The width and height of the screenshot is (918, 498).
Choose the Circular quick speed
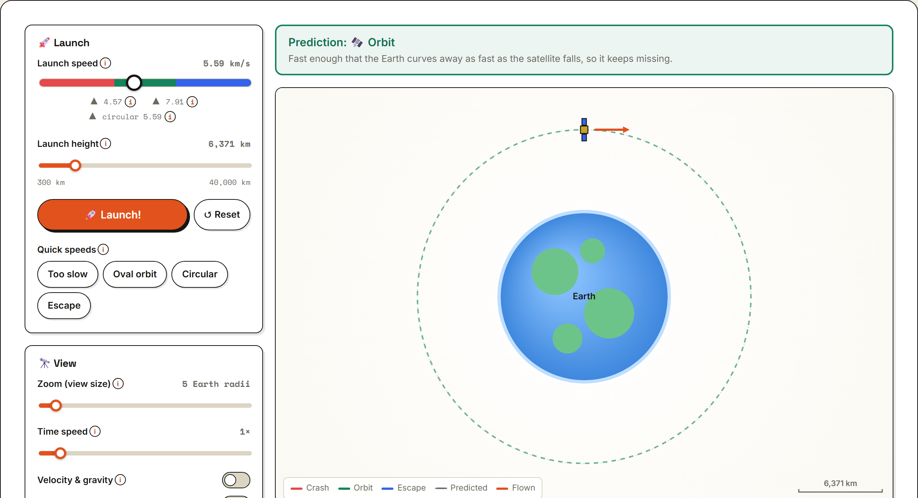pyautogui.click(x=200, y=274)
